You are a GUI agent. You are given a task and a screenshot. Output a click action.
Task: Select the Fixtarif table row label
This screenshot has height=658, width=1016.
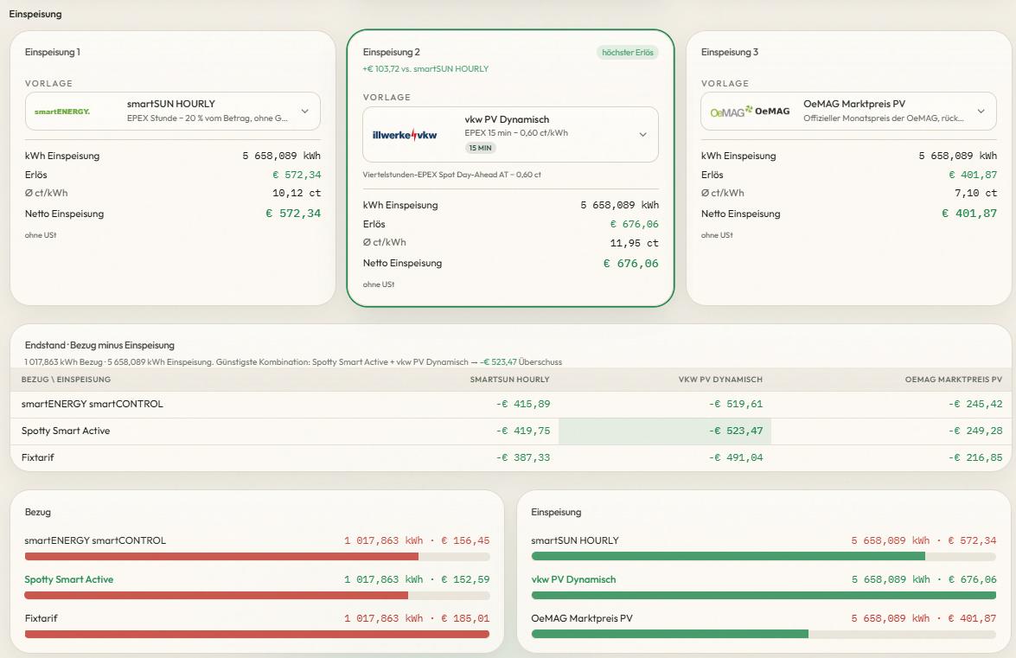pyautogui.click(x=37, y=457)
